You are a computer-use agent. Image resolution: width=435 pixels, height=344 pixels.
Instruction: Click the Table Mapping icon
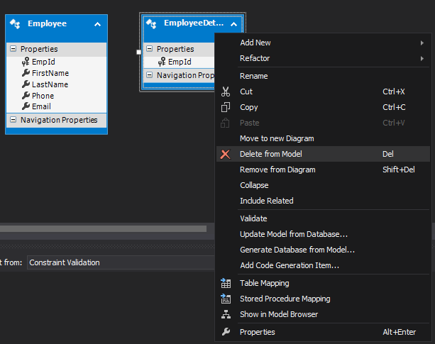click(226, 283)
